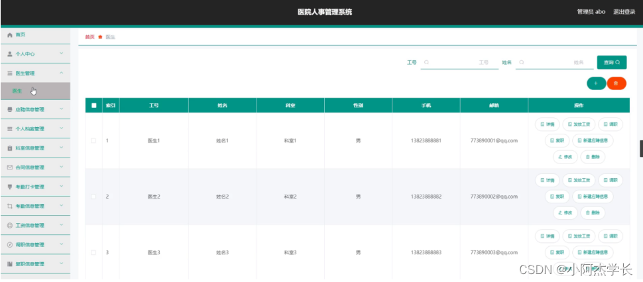Toggle the select-all checkbox in table header

94,106
